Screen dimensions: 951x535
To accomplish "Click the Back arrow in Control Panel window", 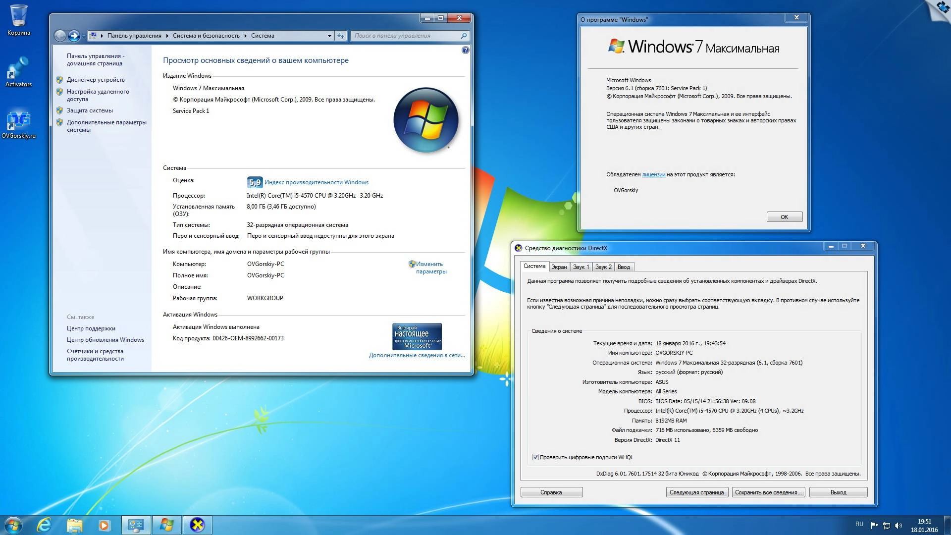I will tap(60, 36).
